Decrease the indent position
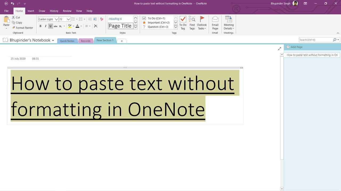The height and width of the screenshot is (191, 341). 90,19
